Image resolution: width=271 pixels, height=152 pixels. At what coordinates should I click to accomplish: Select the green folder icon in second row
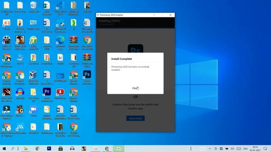tap(74, 24)
